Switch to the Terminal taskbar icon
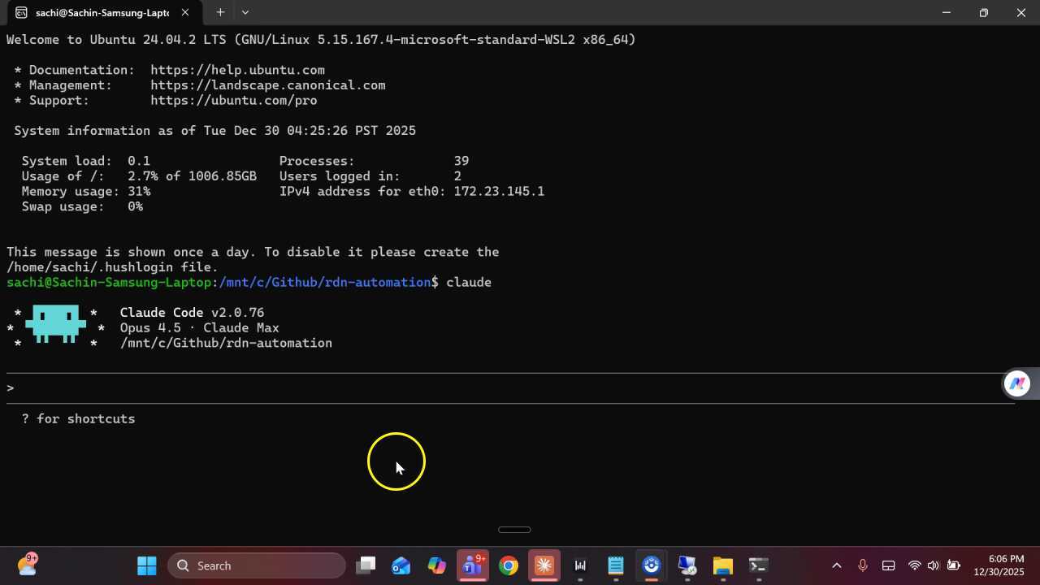Screen dimensions: 1040x585 [759, 565]
